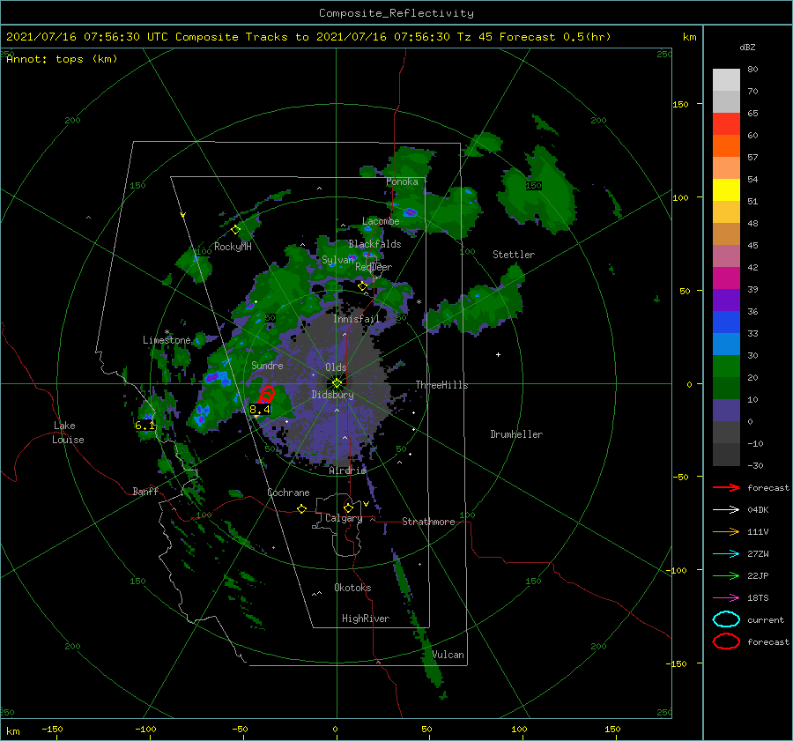Pick the purple 36 dBZ color swatch
793x741 pixels.
pyautogui.click(x=726, y=300)
